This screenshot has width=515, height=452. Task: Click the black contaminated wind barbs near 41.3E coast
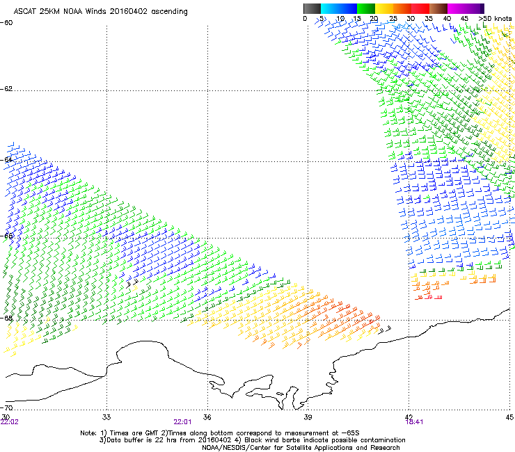click(x=385, y=330)
